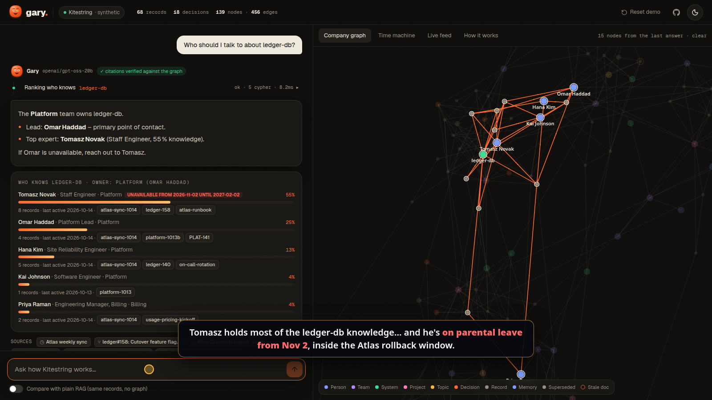712x400 pixels.
Task: Click the gary logo mascot icon
Action: (16, 12)
